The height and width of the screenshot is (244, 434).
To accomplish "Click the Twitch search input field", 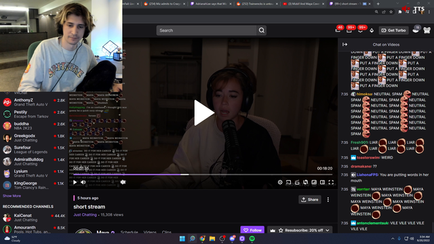I will click(x=206, y=30).
